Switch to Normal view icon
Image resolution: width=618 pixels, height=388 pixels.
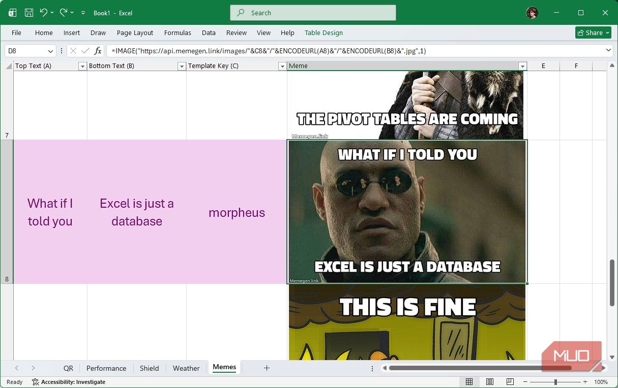[x=469, y=382]
